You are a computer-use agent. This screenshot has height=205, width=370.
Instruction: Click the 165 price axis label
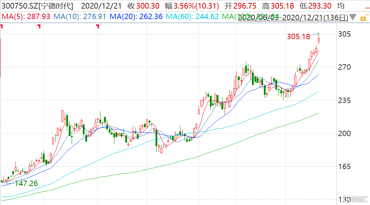tap(344, 166)
